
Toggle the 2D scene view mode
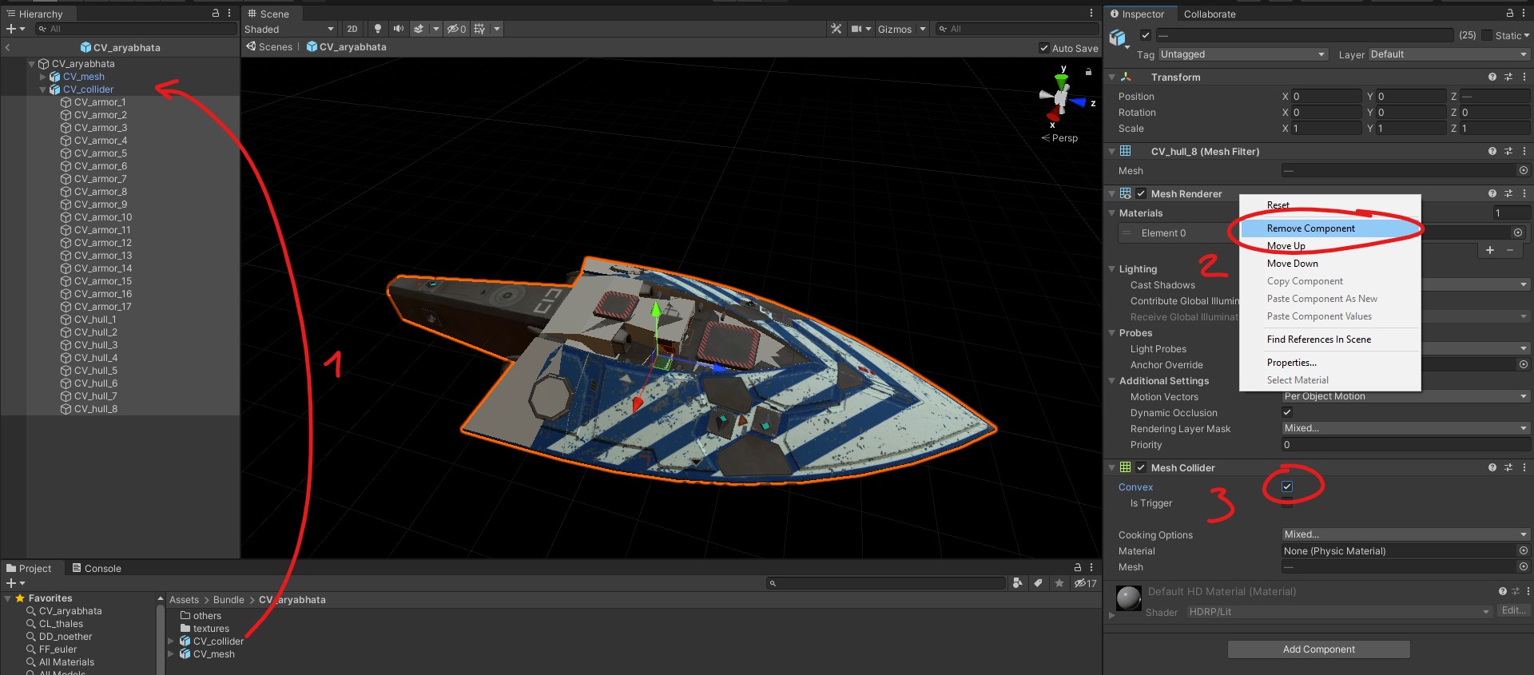[352, 29]
